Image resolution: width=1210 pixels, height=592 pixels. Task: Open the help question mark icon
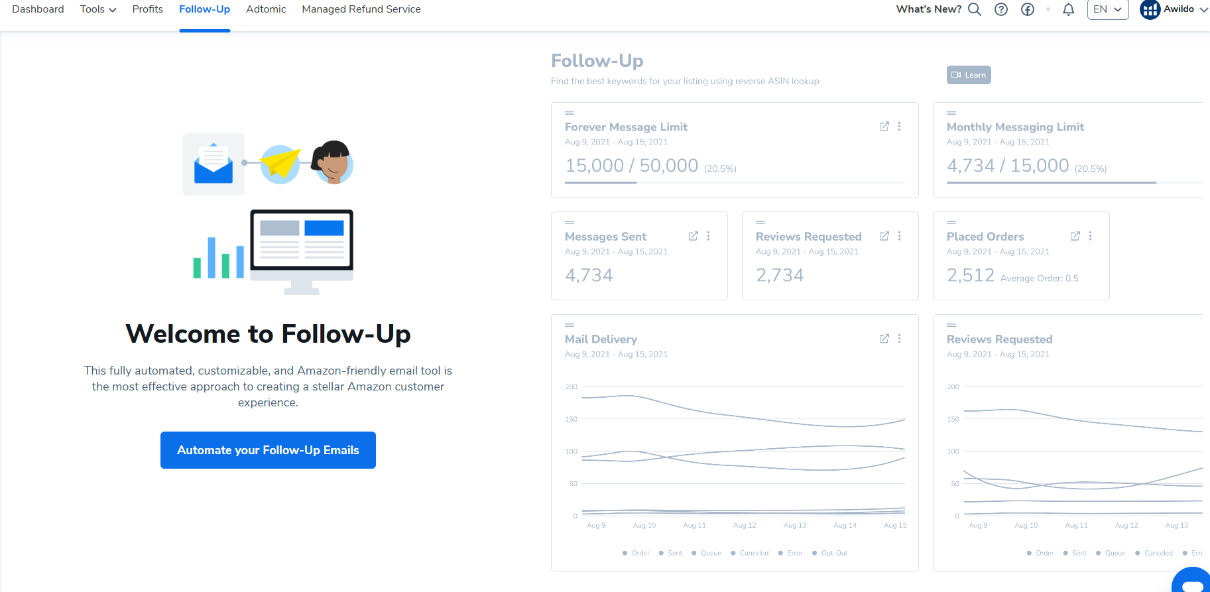(1001, 9)
